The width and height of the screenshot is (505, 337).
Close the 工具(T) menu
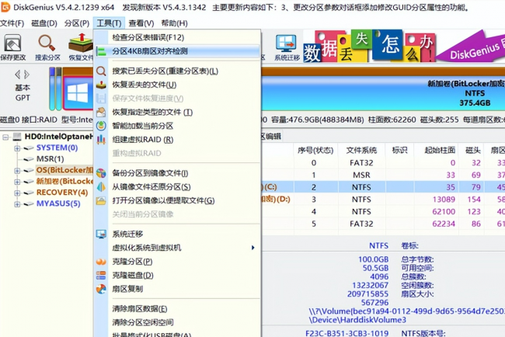[109, 23]
